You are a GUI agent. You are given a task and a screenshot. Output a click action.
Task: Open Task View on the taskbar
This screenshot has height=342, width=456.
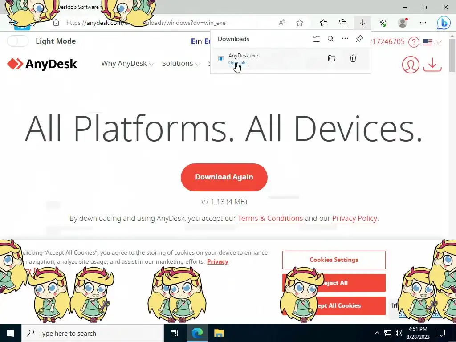(x=175, y=333)
